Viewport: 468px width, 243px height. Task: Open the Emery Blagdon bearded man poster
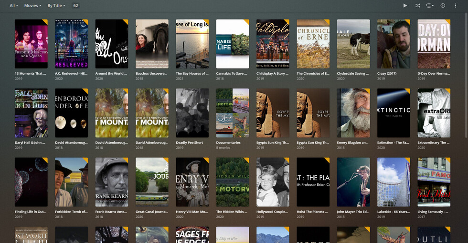tap(353, 113)
